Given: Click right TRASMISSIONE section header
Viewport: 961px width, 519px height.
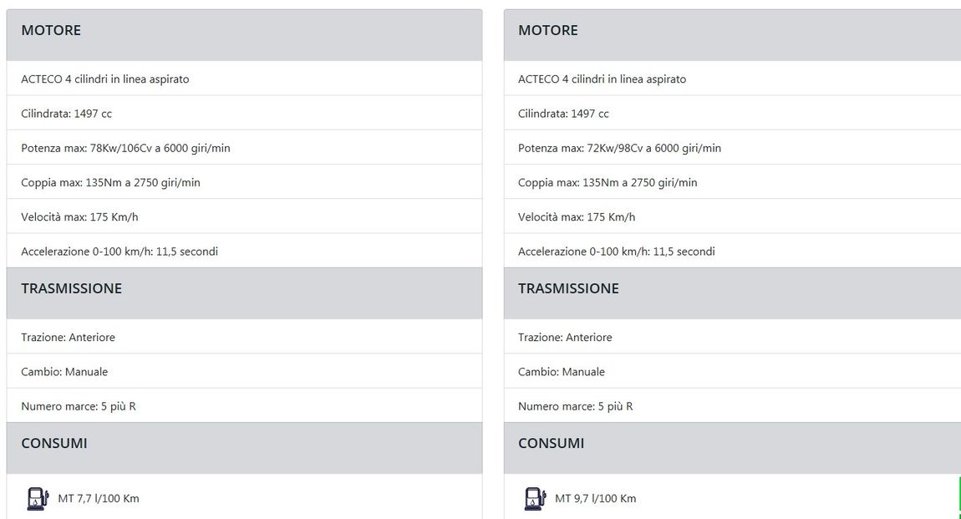Looking at the screenshot, I should click(x=732, y=293).
